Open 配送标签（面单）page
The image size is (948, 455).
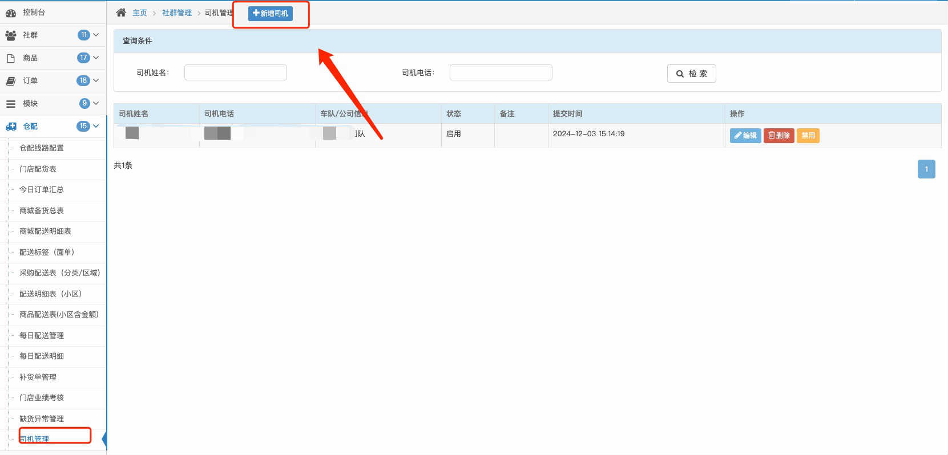point(47,253)
